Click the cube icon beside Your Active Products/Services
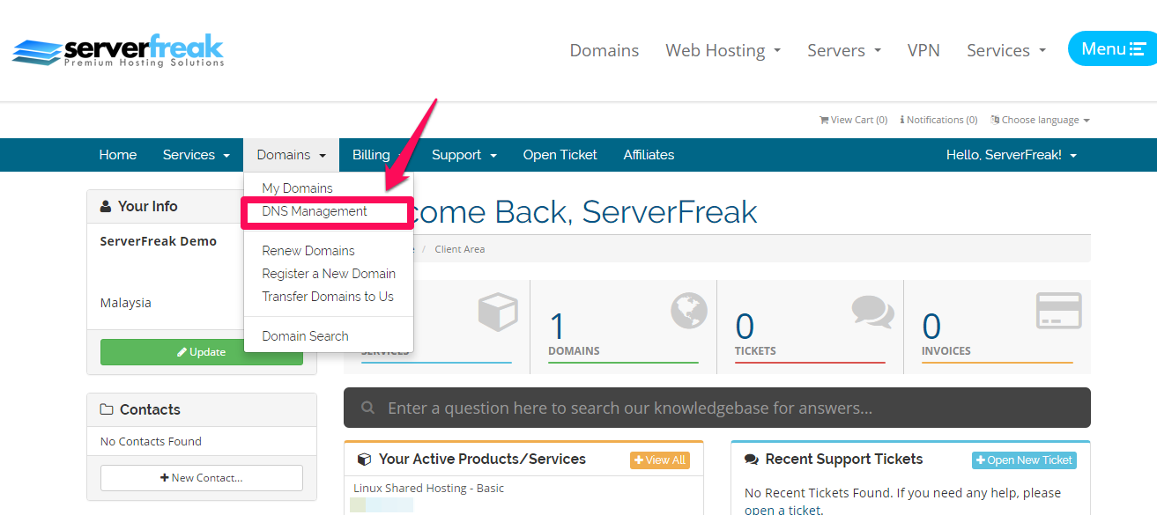This screenshot has width=1157, height=515. point(365,460)
